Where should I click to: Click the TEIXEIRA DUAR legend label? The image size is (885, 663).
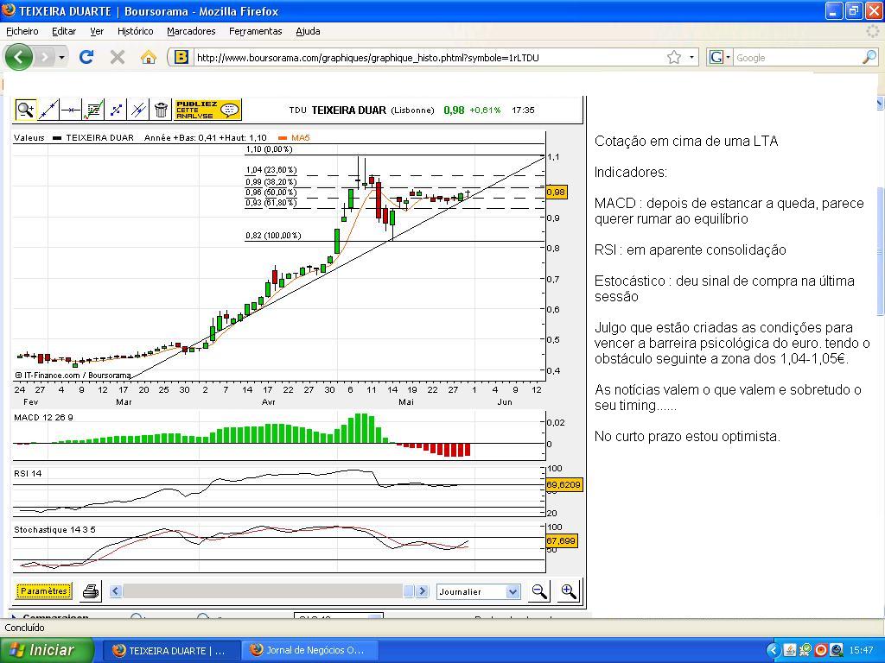(x=100, y=137)
